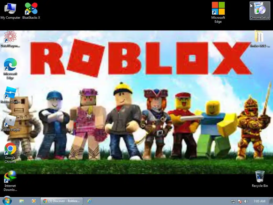
Task: Open the Action Center flag icon
Action: tap(240, 201)
